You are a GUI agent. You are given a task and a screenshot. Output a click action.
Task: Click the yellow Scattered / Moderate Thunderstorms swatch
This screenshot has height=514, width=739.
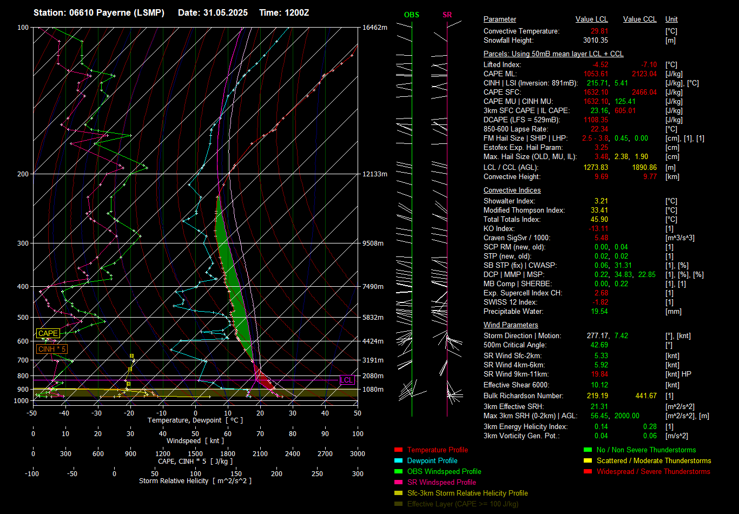(588, 461)
